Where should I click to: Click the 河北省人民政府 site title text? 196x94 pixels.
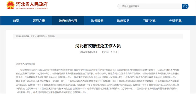[x=32, y=4]
